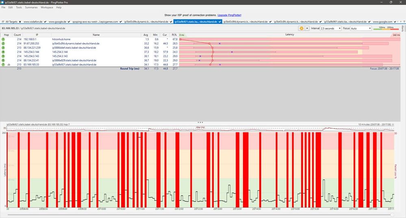The width and height of the screenshot is (406, 218).
Task: Toggle checkmark on first www.google.de tab
Action: (x=69, y=22)
